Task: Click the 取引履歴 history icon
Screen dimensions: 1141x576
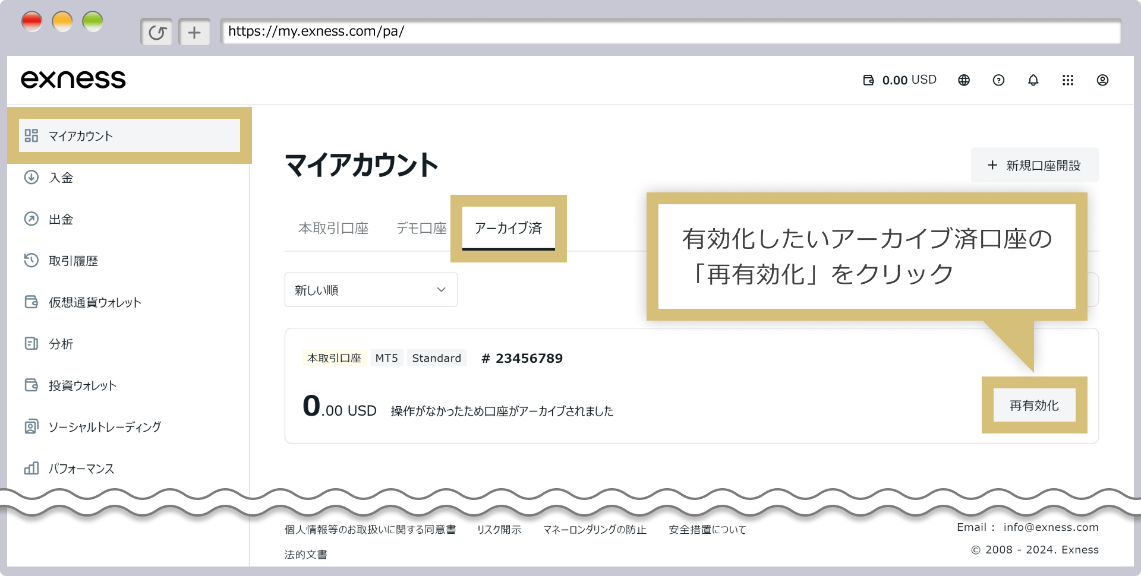Action: (x=31, y=260)
